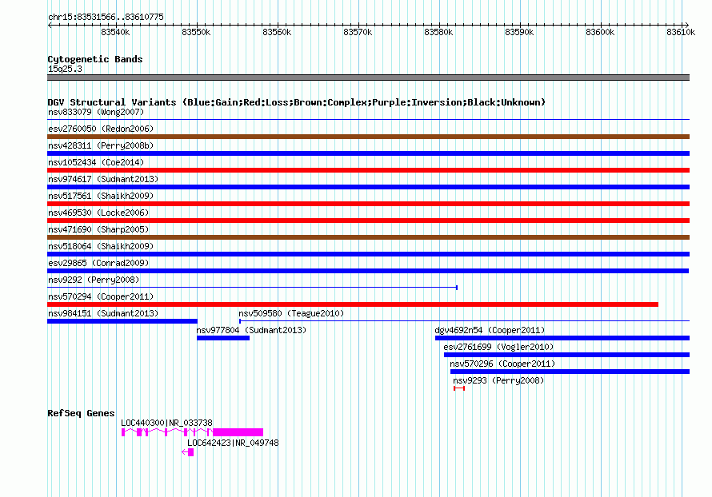Open the nsv974617 (Sudmant2013) variant label
Image resolution: width=712 pixels, height=497 pixels.
click(x=103, y=179)
